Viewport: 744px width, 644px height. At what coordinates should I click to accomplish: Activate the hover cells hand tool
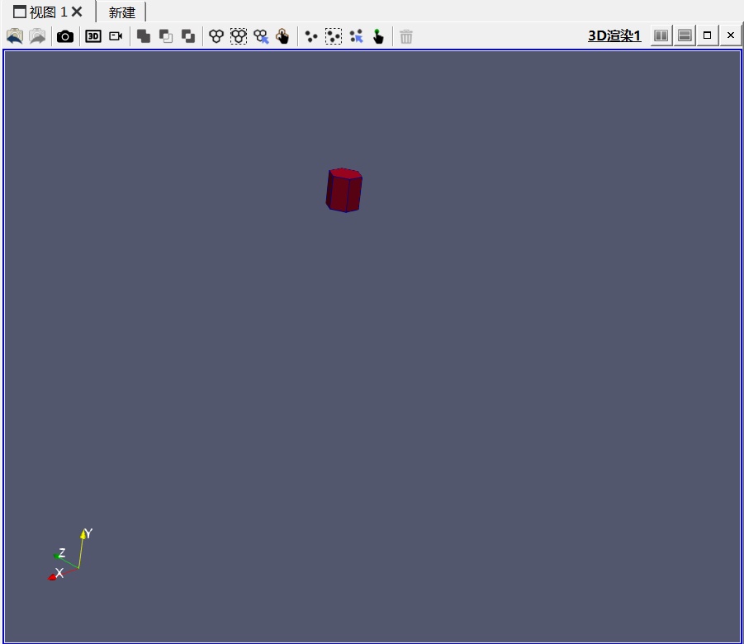tap(282, 36)
